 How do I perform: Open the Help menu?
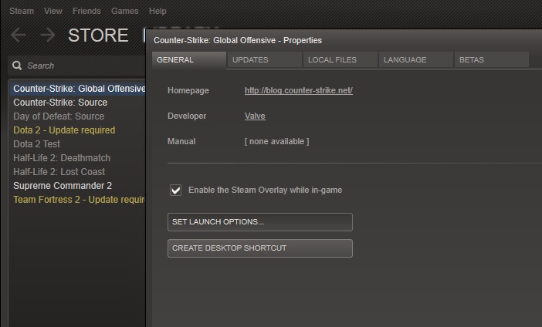tap(158, 11)
